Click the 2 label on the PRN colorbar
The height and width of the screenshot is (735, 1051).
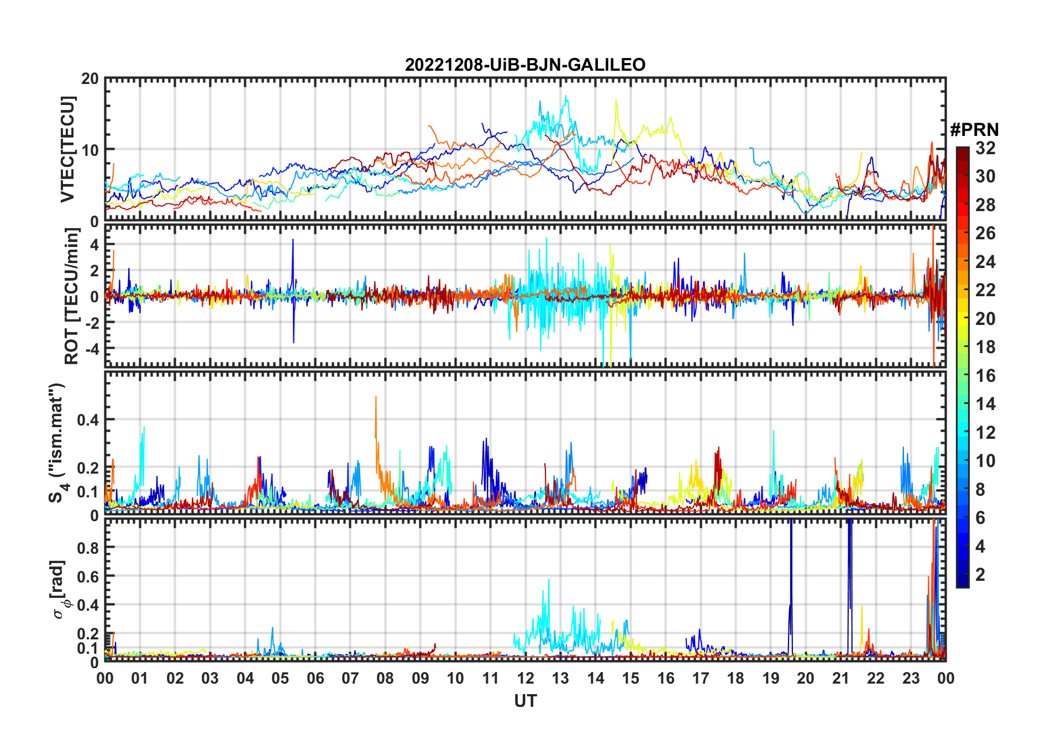point(980,575)
